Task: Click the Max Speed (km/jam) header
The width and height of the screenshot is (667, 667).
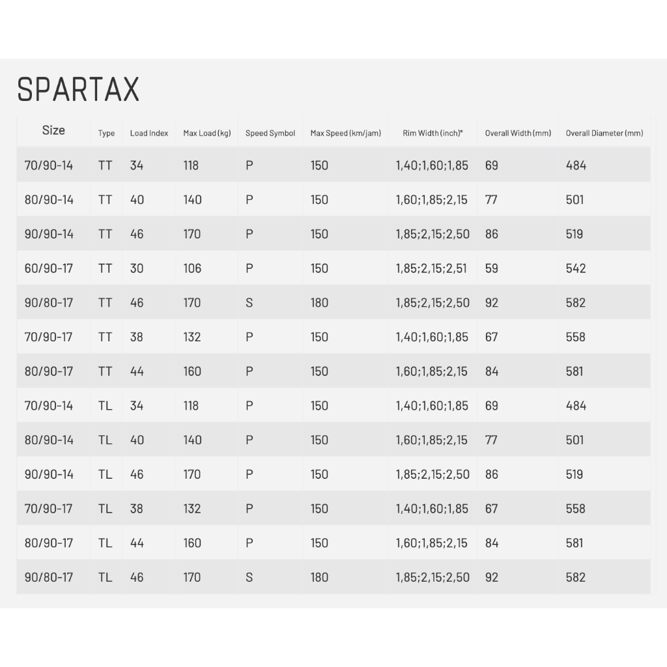Action: [346, 134]
